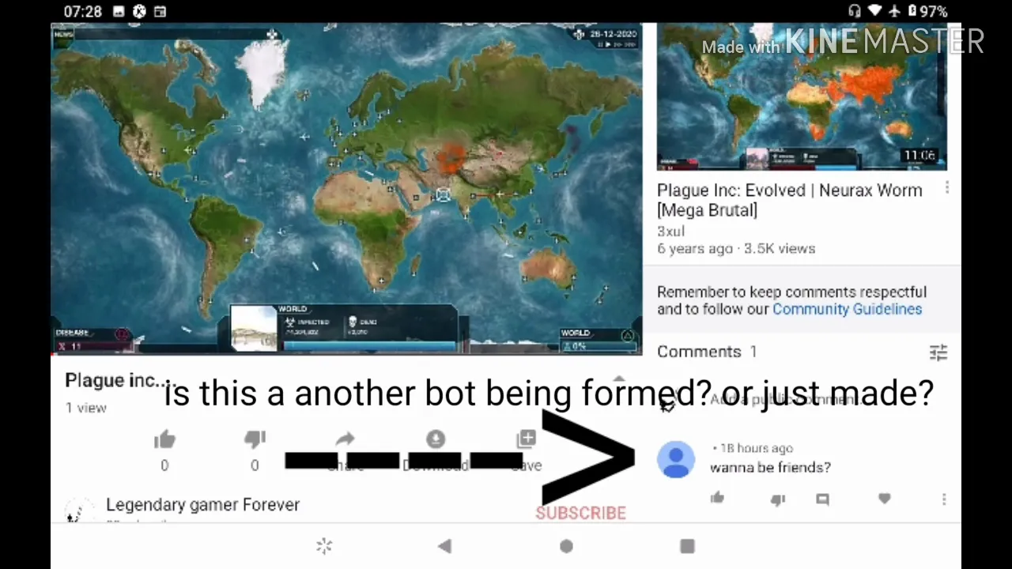Subscribe to Legendary gamer Forever channel

[581, 513]
